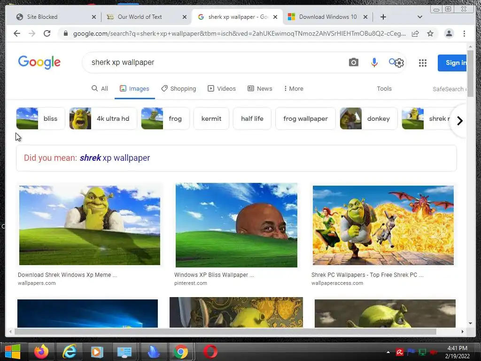Search by image using the camera icon

[353, 63]
